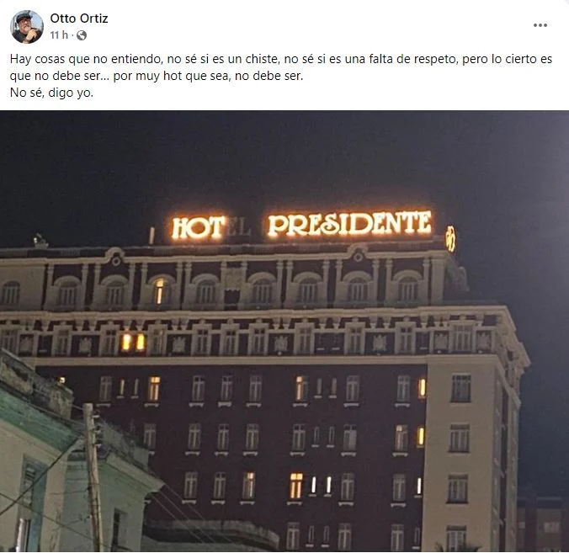Open Otto Ortiz's profile picture

click(27, 27)
